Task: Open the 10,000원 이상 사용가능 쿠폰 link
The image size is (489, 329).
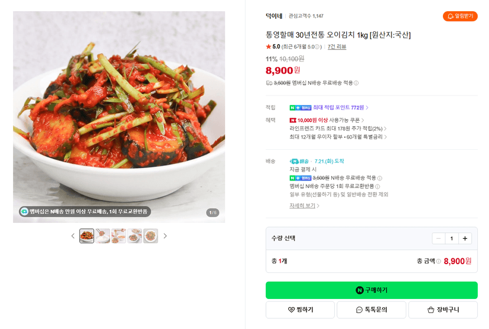Action: coord(327,120)
